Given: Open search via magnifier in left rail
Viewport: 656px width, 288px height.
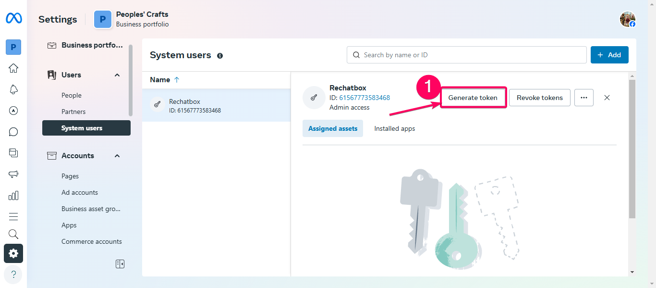Looking at the screenshot, I should click(x=13, y=234).
